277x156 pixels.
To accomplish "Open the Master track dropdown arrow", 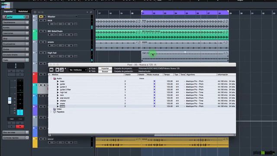I will pos(76,16).
